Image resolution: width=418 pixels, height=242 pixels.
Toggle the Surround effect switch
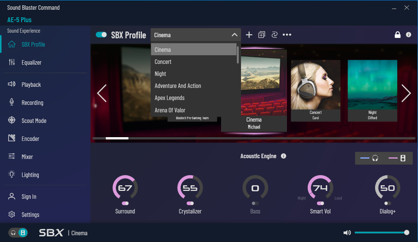[x=125, y=203]
